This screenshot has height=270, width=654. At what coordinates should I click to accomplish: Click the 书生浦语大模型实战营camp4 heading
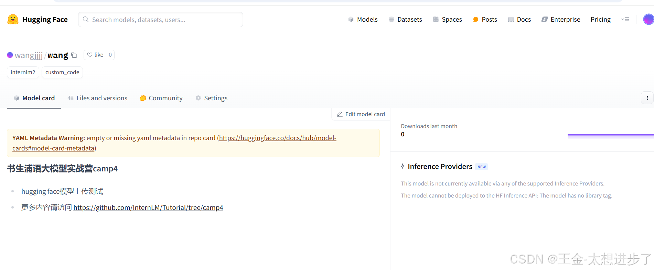click(62, 169)
